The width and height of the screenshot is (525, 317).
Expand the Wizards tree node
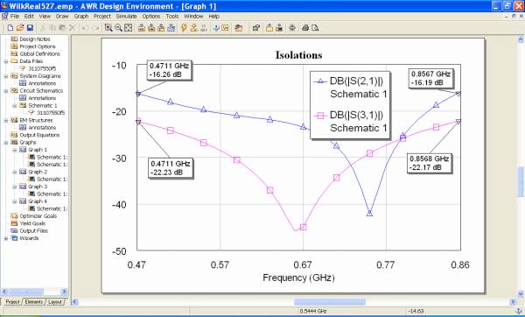(x=6, y=238)
